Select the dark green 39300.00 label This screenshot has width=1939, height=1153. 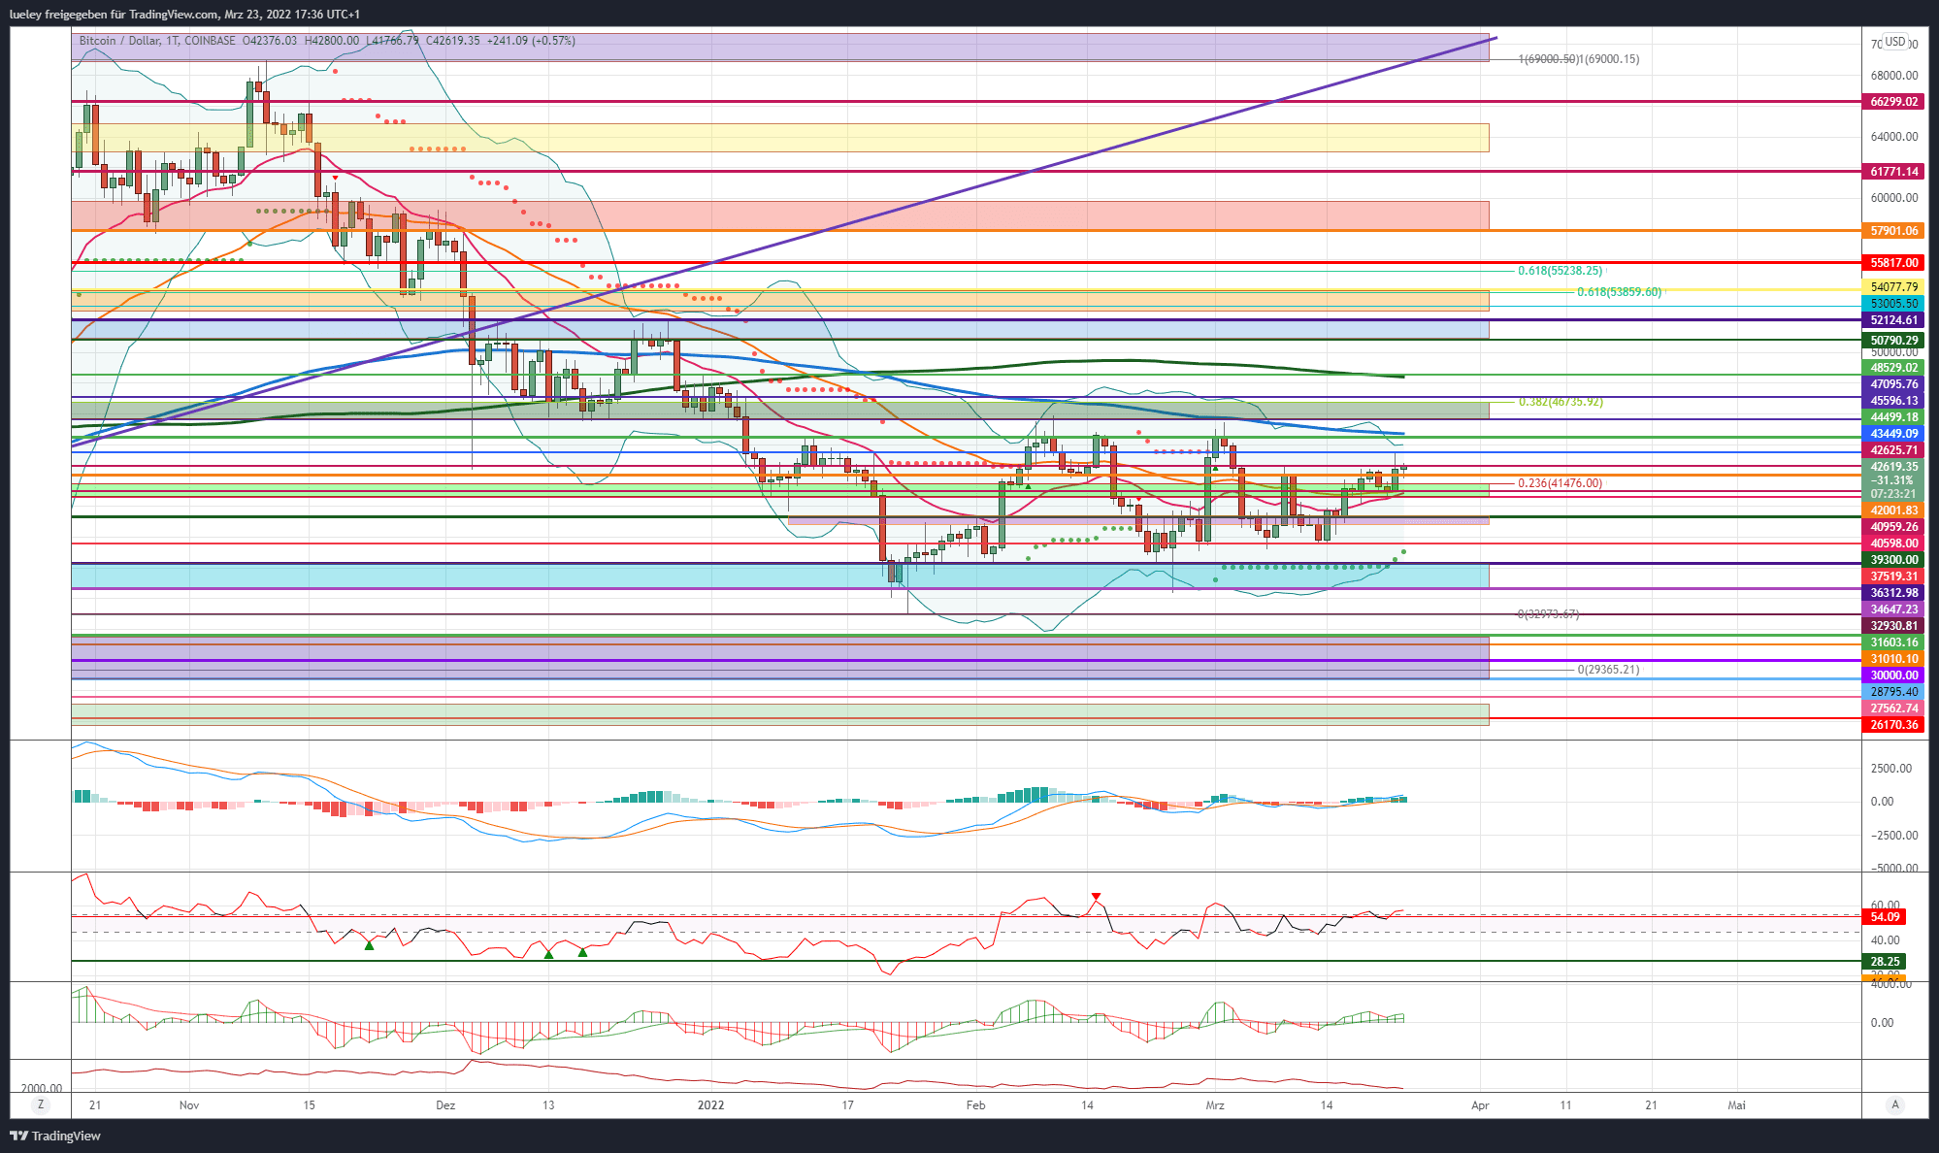pyautogui.click(x=1893, y=560)
